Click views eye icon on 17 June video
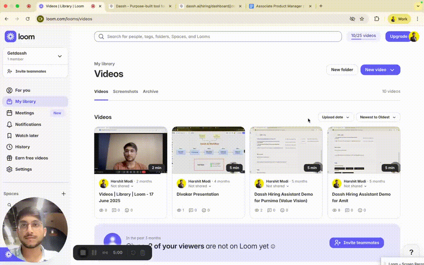 (101, 210)
